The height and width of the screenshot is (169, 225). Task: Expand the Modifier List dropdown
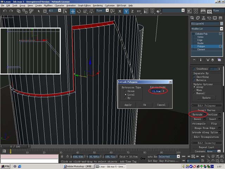click(221, 29)
